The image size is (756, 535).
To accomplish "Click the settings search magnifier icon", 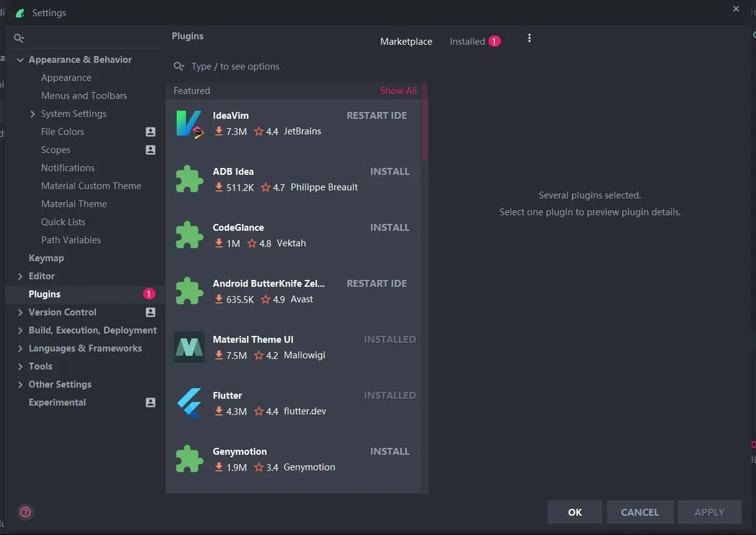I will 19,39.
